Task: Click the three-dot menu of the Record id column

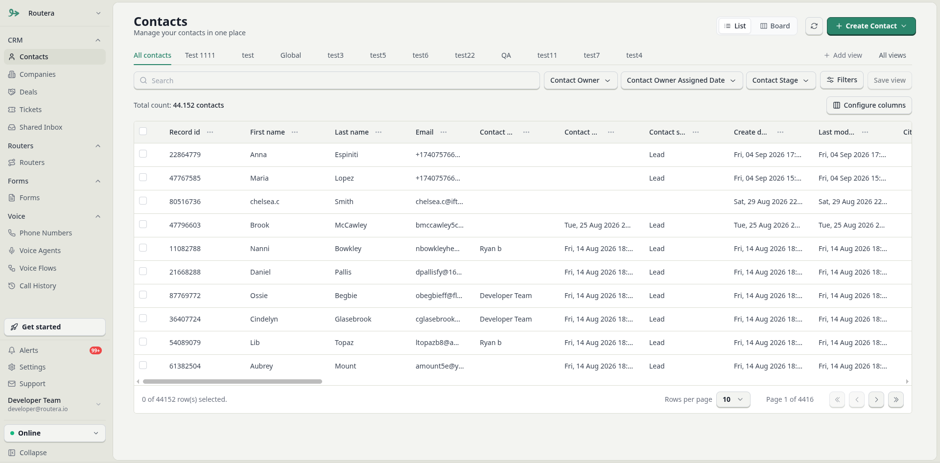Action: pos(210,132)
